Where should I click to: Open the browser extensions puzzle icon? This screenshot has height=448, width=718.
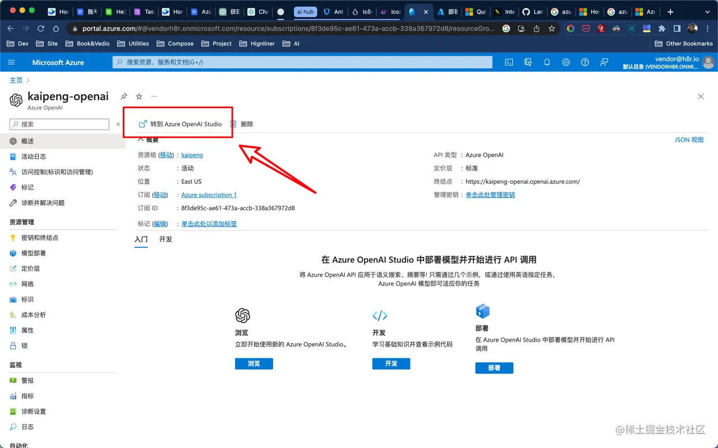[x=662, y=29]
